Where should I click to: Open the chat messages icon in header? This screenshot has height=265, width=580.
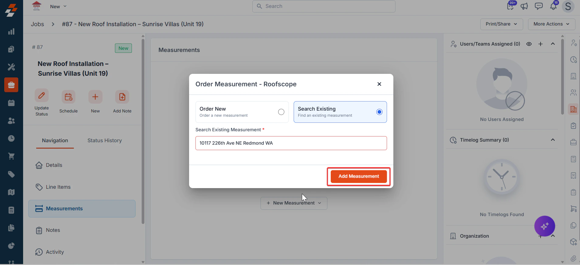click(x=539, y=6)
